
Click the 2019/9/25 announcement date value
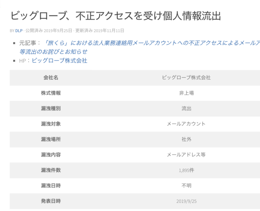186,201
